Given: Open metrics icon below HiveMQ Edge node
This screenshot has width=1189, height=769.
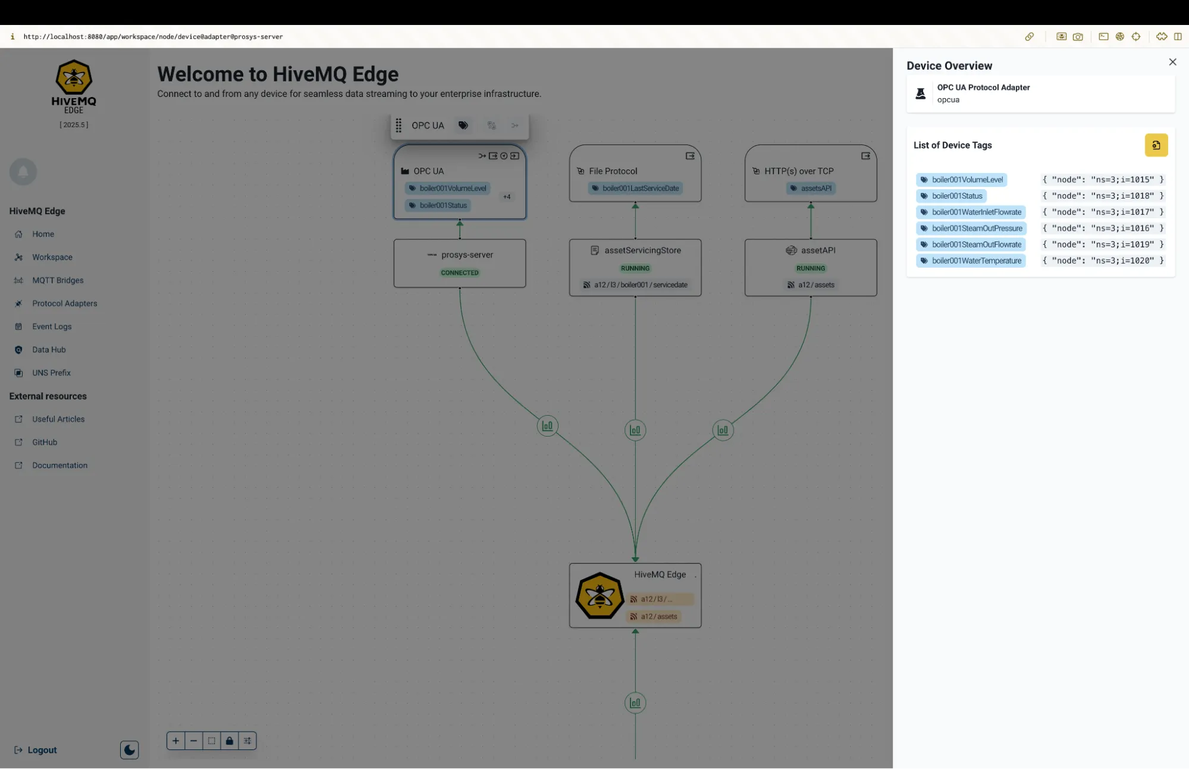Looking at the screenshot, I should [635, 703].
